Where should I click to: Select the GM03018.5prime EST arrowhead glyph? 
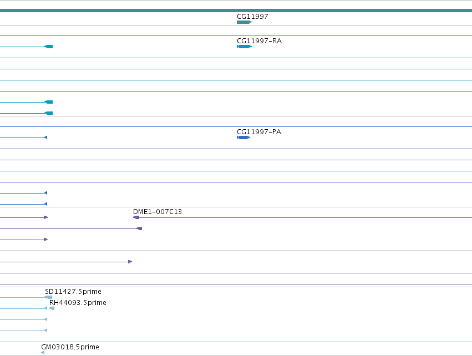[43, 353]
